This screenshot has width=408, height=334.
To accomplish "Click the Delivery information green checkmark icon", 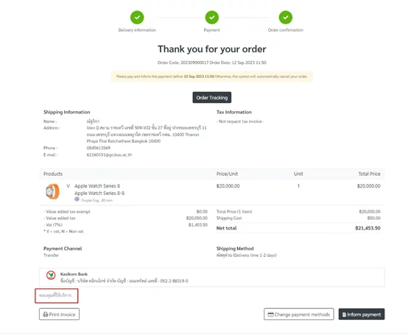I will click(137, 18).
